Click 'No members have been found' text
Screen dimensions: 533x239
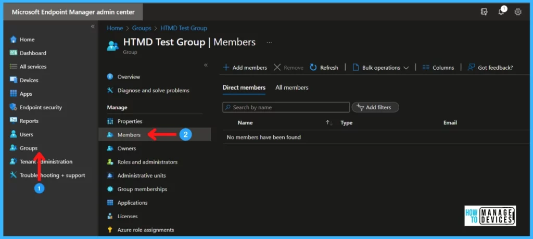[263, 137]
